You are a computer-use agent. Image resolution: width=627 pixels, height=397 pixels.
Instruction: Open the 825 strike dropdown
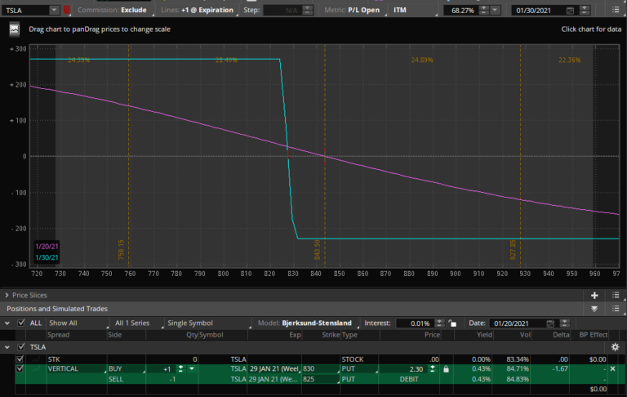(x=321, y=379)
